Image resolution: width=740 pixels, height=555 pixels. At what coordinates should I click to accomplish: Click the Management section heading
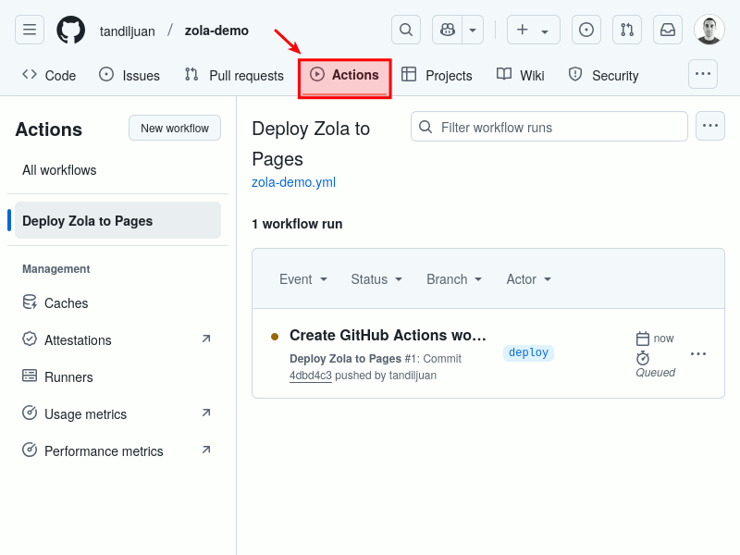tap(56, 269)
